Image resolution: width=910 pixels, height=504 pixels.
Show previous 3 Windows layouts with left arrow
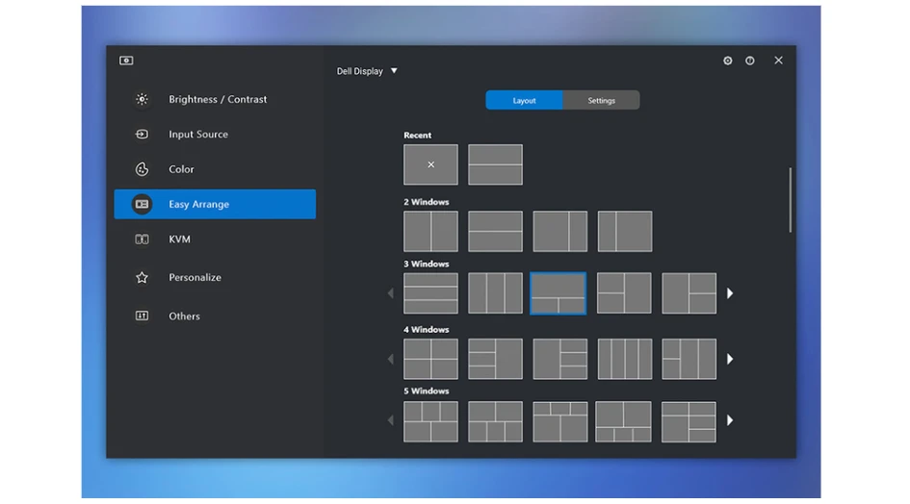pos(391,293)
